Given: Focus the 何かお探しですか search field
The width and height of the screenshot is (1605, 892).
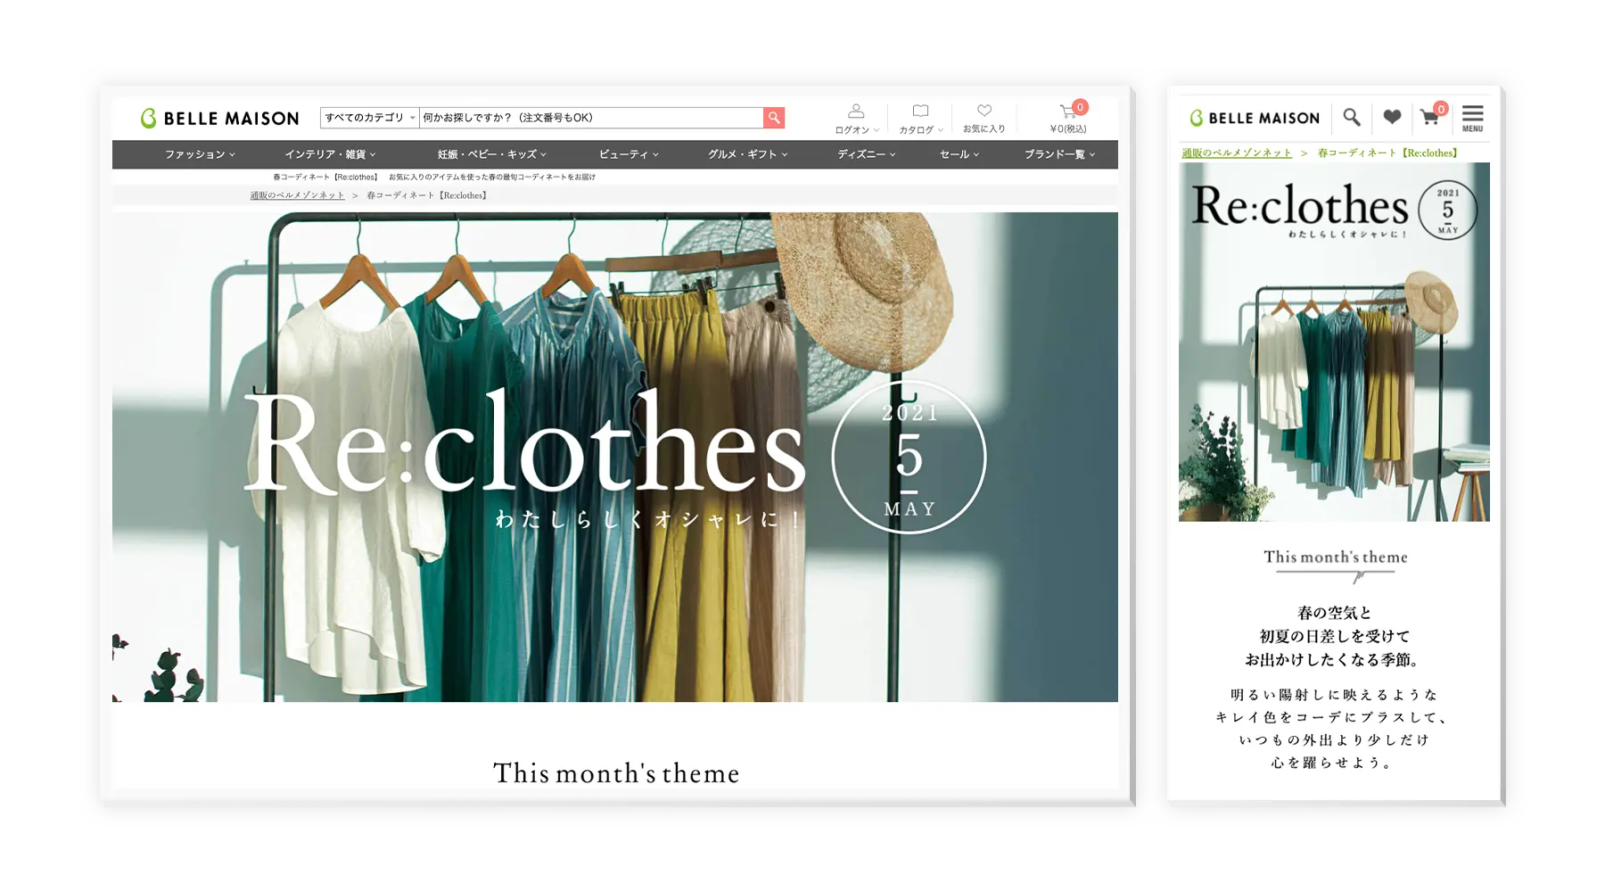Looking at the screenshot, I should (591, 118).
